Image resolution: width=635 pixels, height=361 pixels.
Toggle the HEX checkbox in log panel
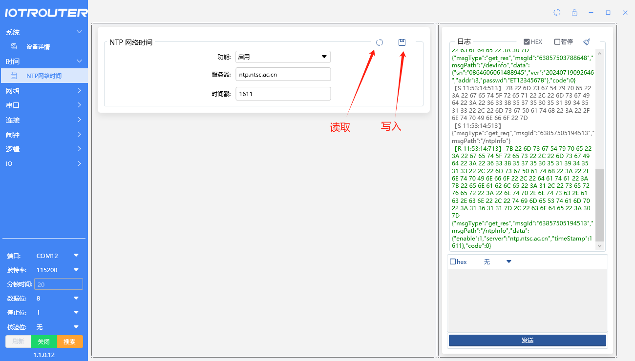point(527,42)
